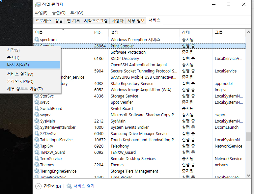The height and width of the screenshot is (194, 254).
Task: Select the Print Spooler description cell
Action: (122, 46)
